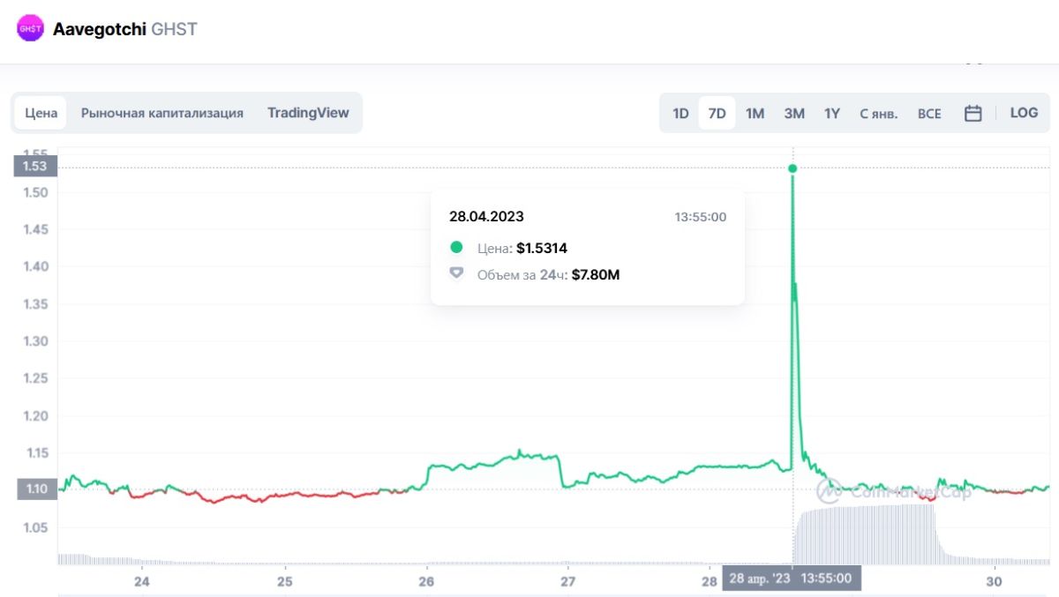Click the 1.10 price label on axis
1059x597 pixels.
(x=34, y=489)
